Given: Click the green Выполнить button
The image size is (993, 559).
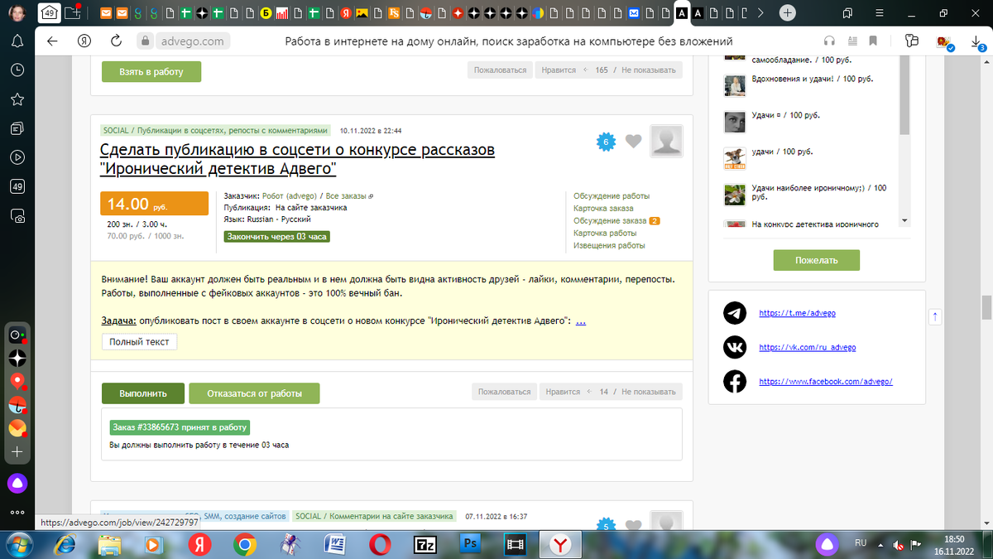Looking at the screenshot, I should [143, 393].
